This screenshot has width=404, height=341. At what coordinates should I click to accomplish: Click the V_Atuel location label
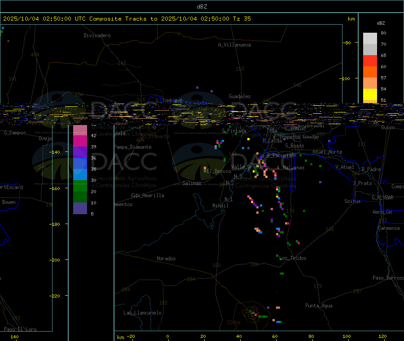pyautogui.click(x=345, y=167)
